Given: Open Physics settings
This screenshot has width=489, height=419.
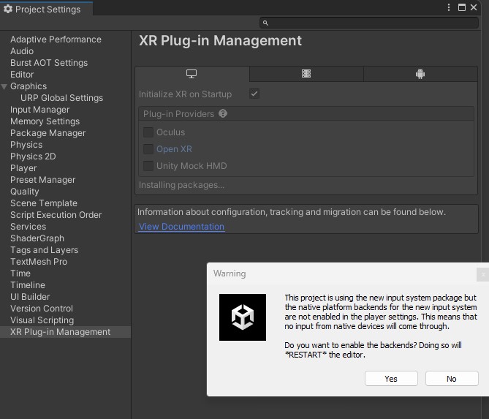Looking at the screenshot, I should [26, 145].
